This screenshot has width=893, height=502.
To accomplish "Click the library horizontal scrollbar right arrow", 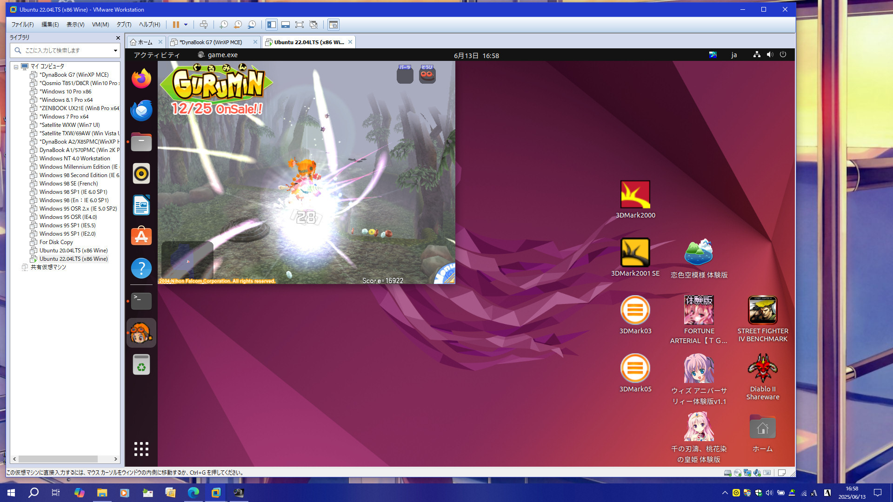I will [116, 459].
